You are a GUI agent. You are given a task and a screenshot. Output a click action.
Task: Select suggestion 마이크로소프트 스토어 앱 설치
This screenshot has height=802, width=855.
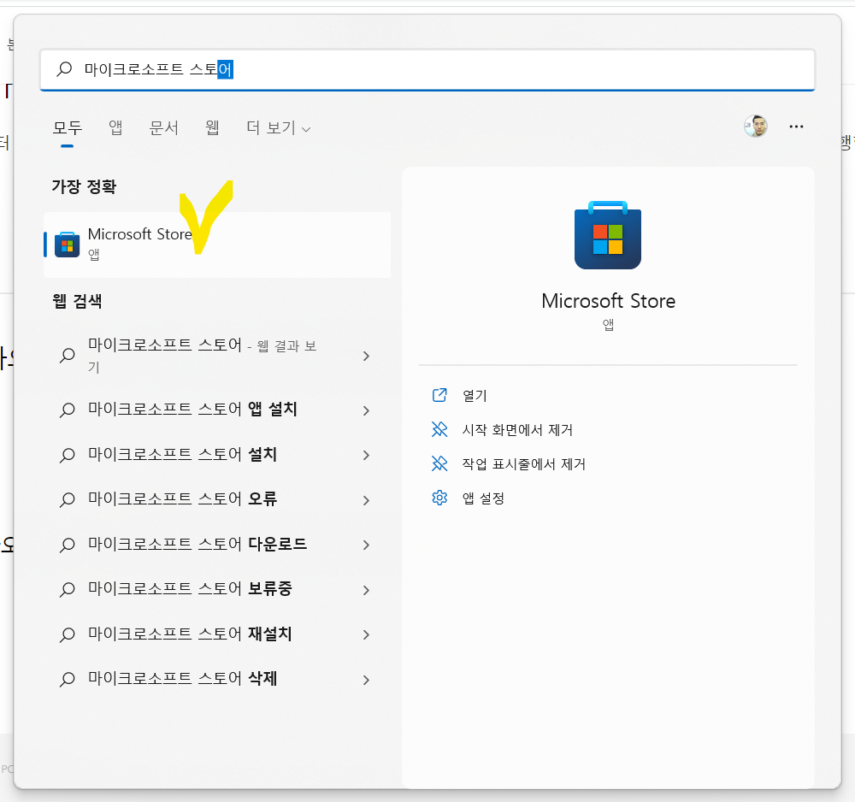(x=217, y=410)
